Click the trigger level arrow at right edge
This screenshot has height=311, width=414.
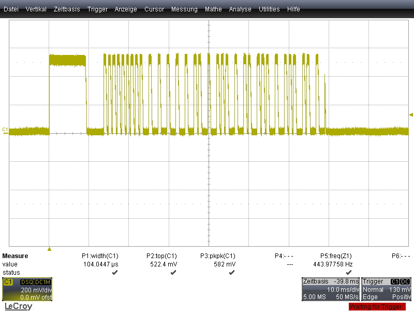tap(411, 115)
